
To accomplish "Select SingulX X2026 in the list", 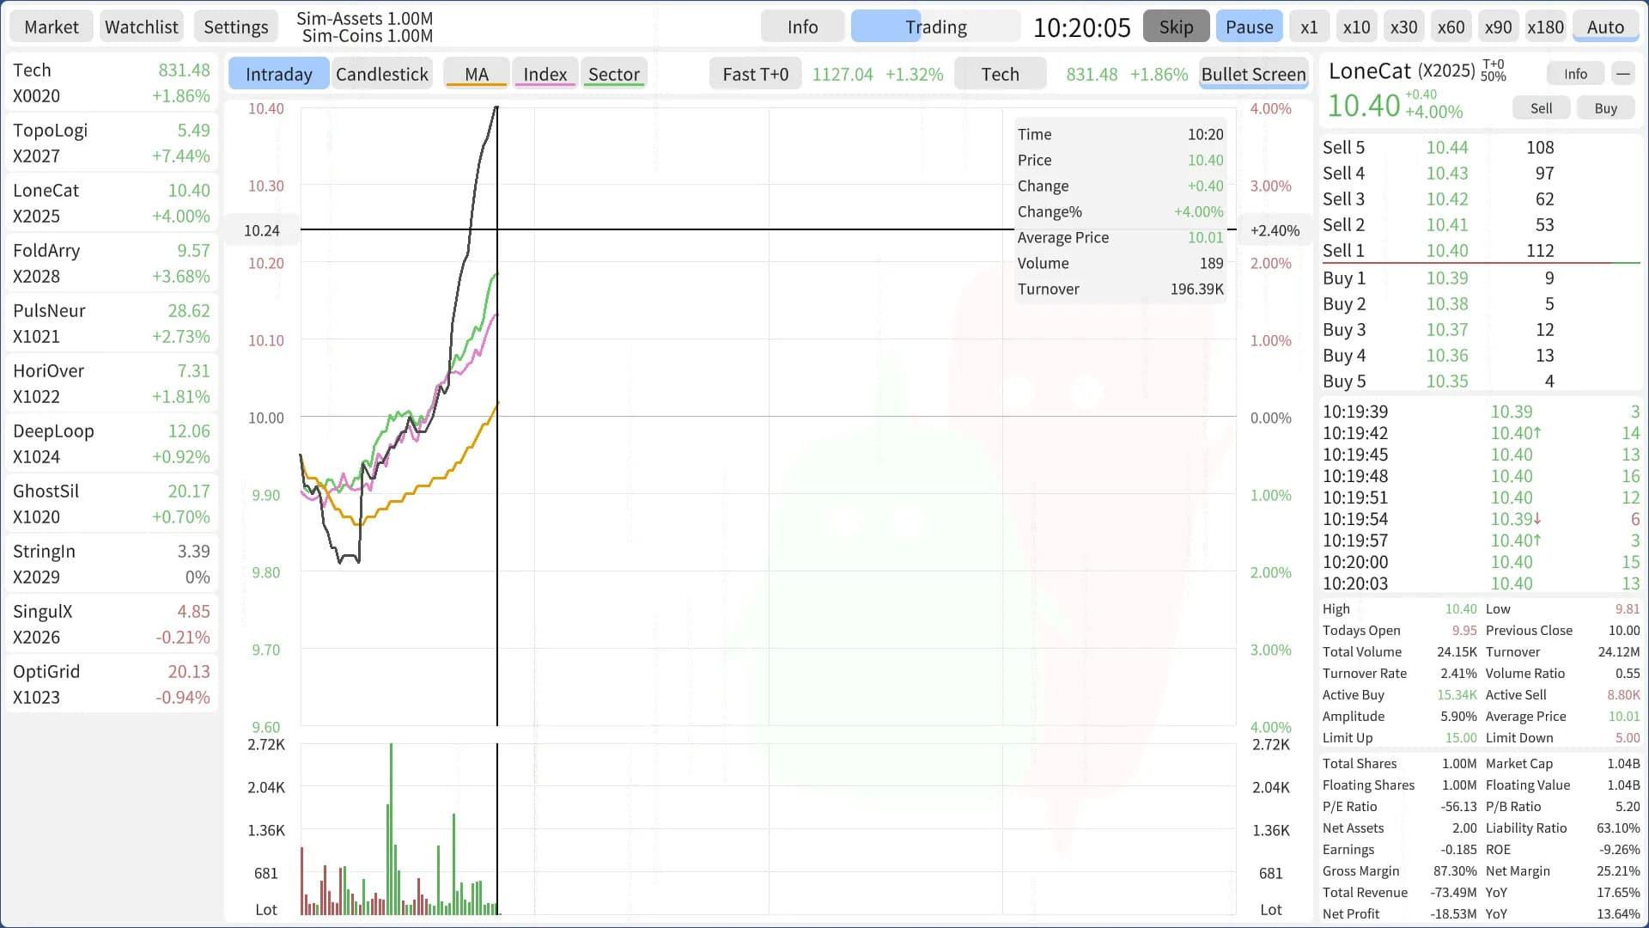I will click(112, 624).
